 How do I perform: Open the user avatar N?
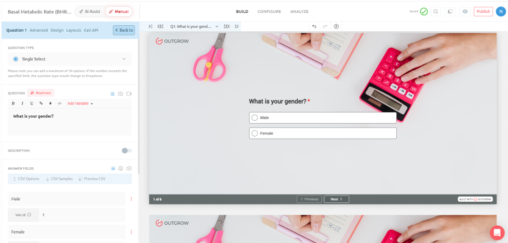tap(501, 12)
